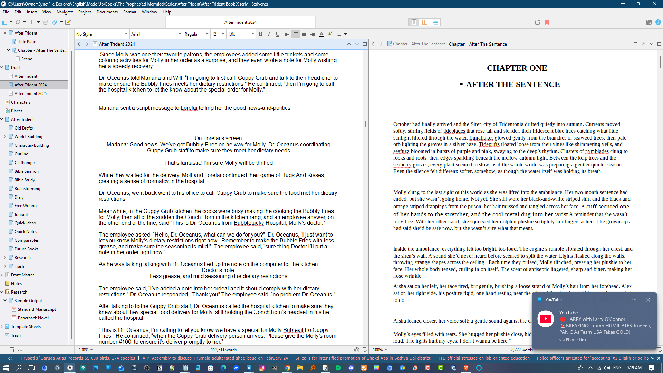Open the Quick Reference notepad icon

point(68,22)
